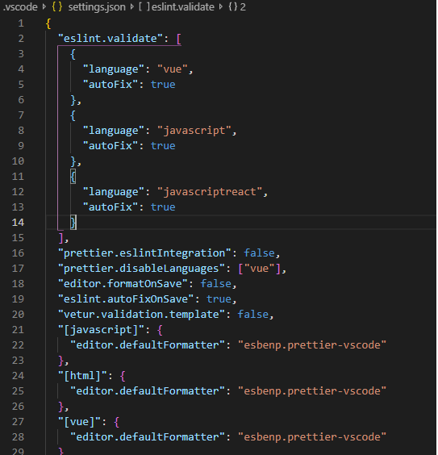Select the breadcrumb item labeled 2
Screen dimensions: 438x455
pyautogui.click(x=243, y=6)
